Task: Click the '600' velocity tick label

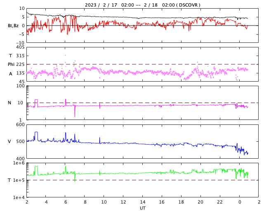Action: (20, 125)
